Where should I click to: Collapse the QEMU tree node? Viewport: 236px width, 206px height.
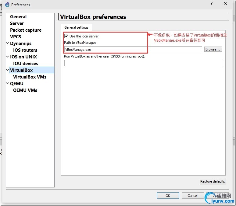[8, 83]
